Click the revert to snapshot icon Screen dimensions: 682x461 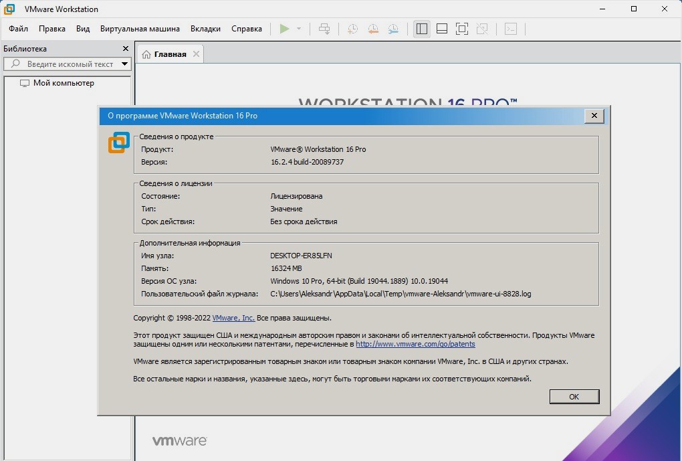(372, 29)
